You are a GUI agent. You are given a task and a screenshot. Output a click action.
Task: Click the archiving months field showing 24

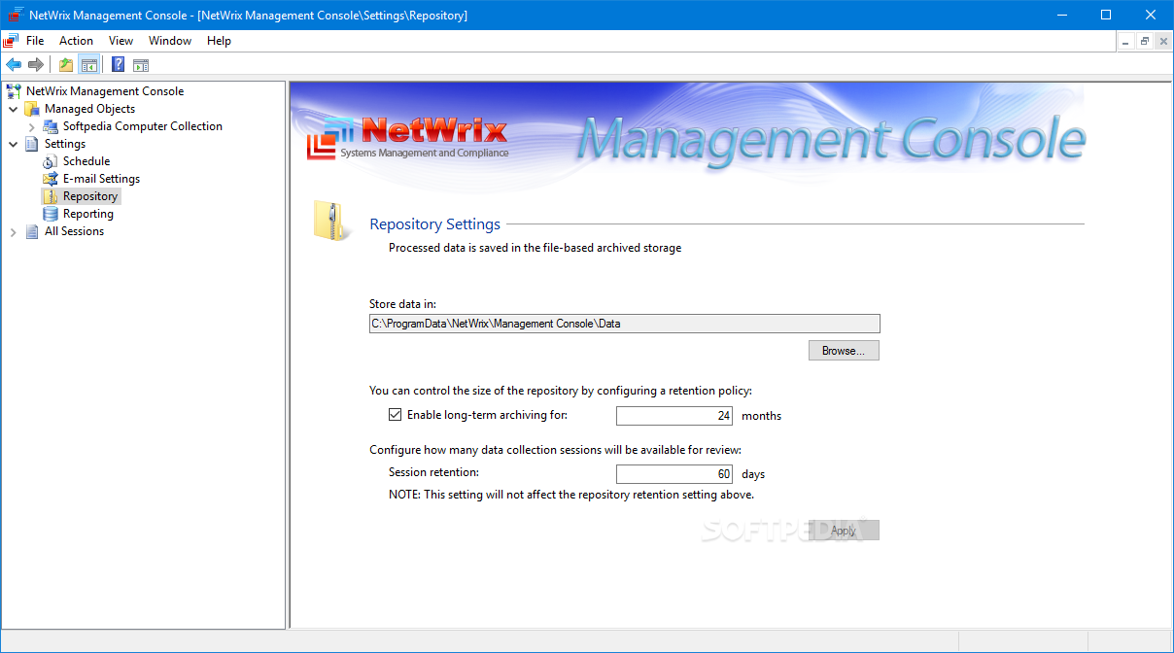tap(674, 416)
